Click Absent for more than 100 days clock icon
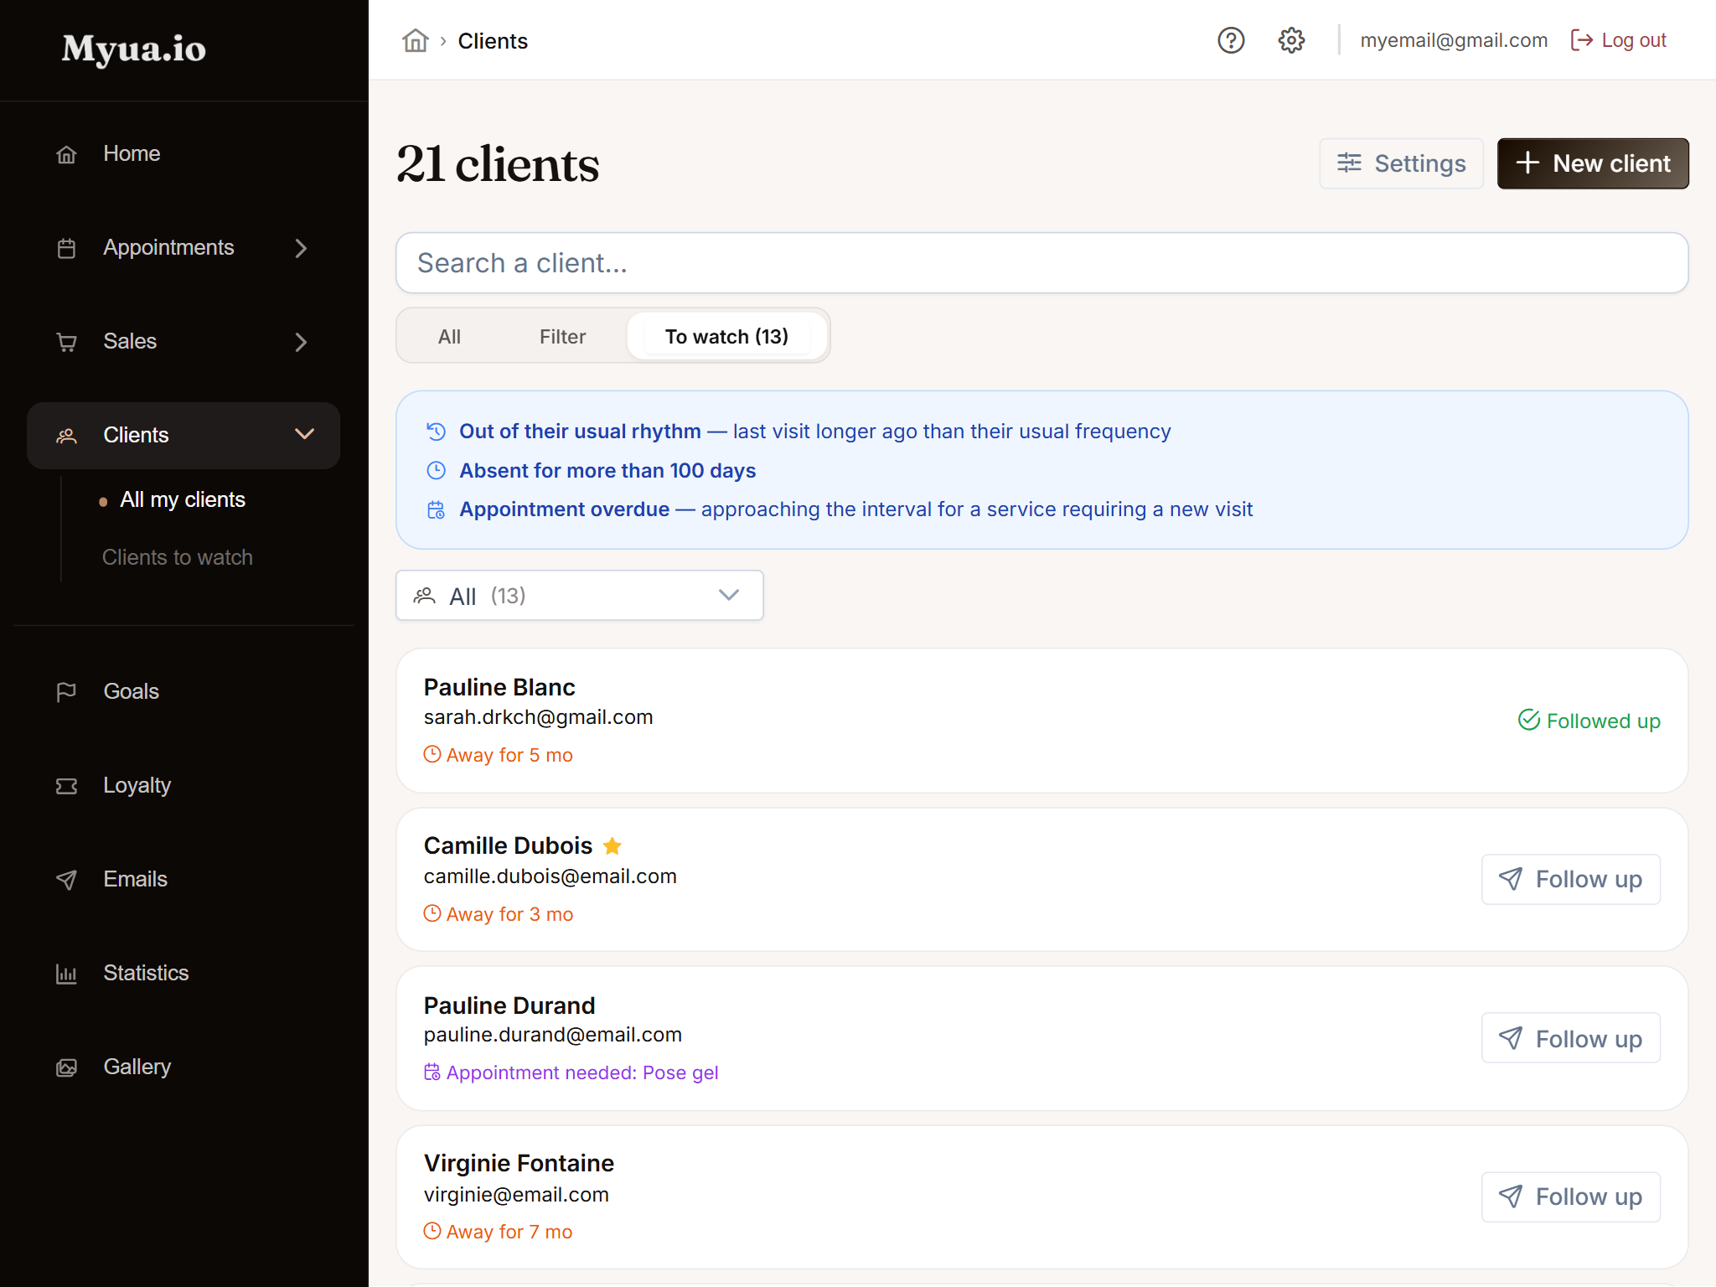1716x1287 pixels. 437,471
